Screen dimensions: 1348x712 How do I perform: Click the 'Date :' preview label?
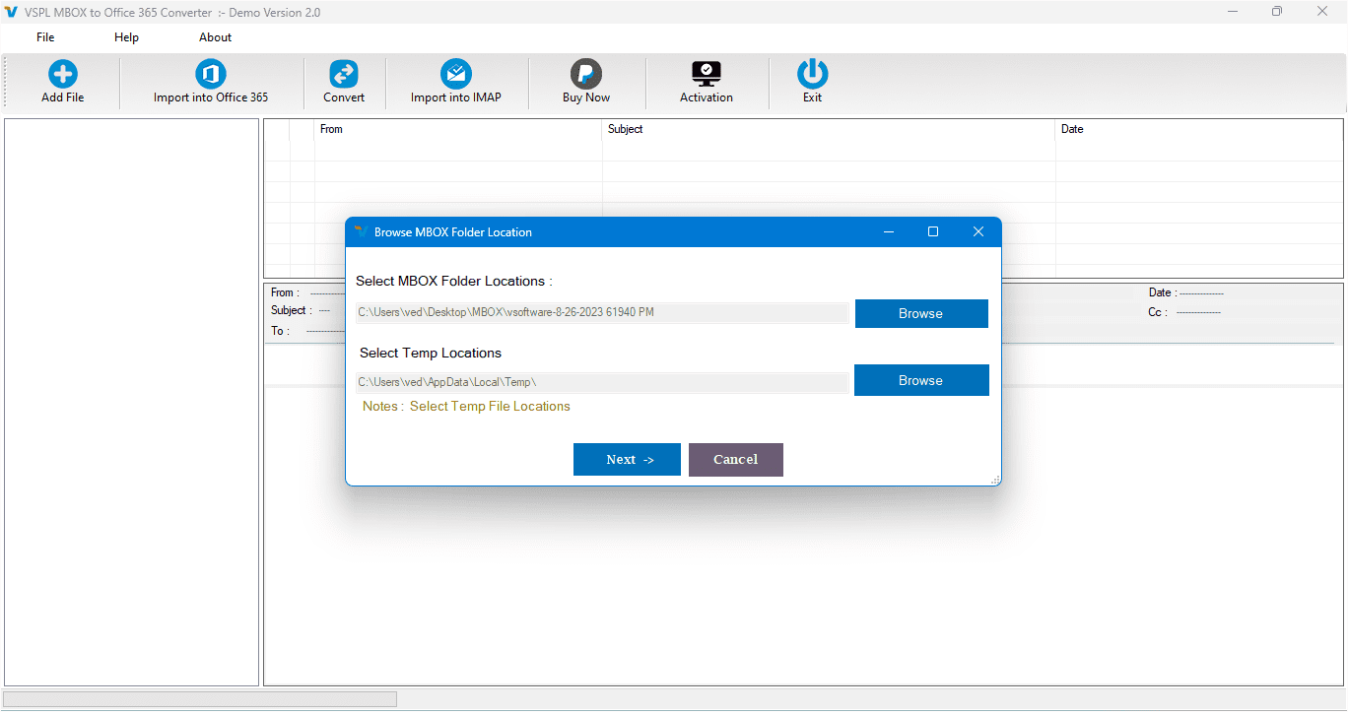(x=1163, y=292)
